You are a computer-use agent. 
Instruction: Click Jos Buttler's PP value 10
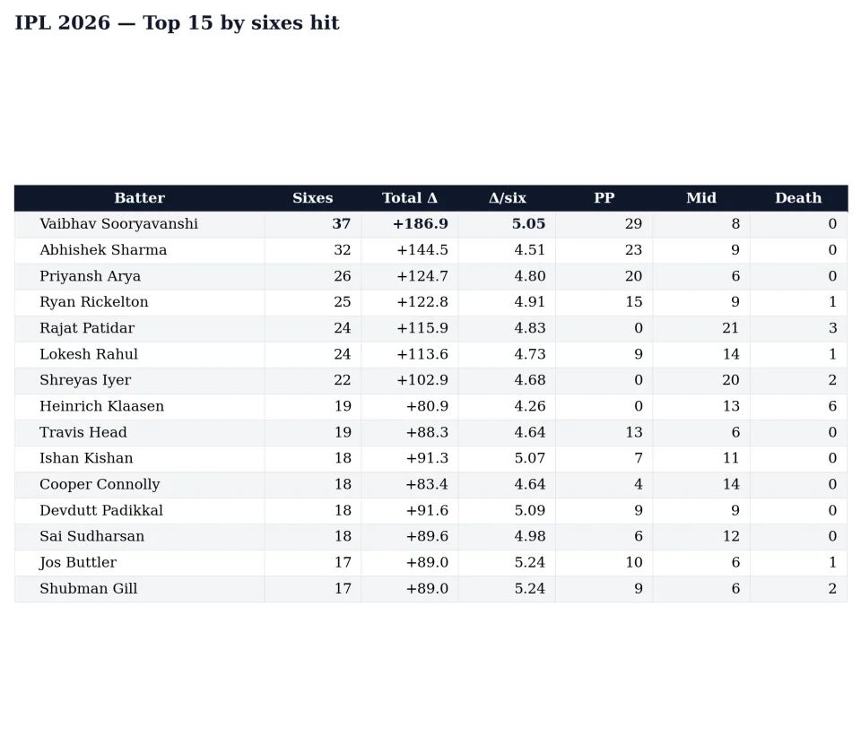pyautogui.click(x=634, y=562)
